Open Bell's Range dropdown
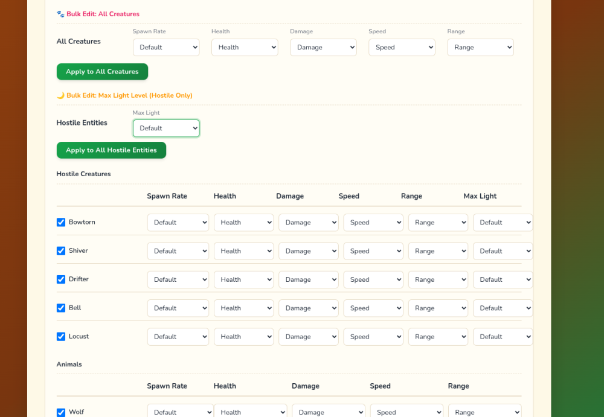Image resolution: width=604 pixels, height=417 pixels. [x=438, y=308]
